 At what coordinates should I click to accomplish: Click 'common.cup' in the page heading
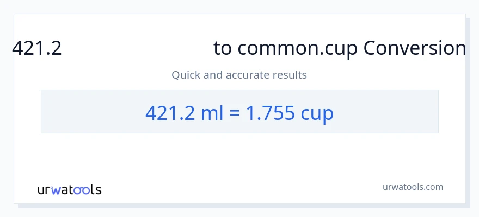(297, 49)
